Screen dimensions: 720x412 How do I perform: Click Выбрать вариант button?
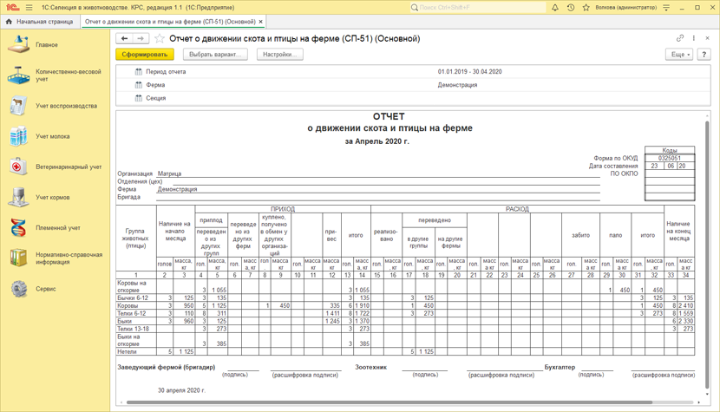pyautogui.click(x=215, y=55)
